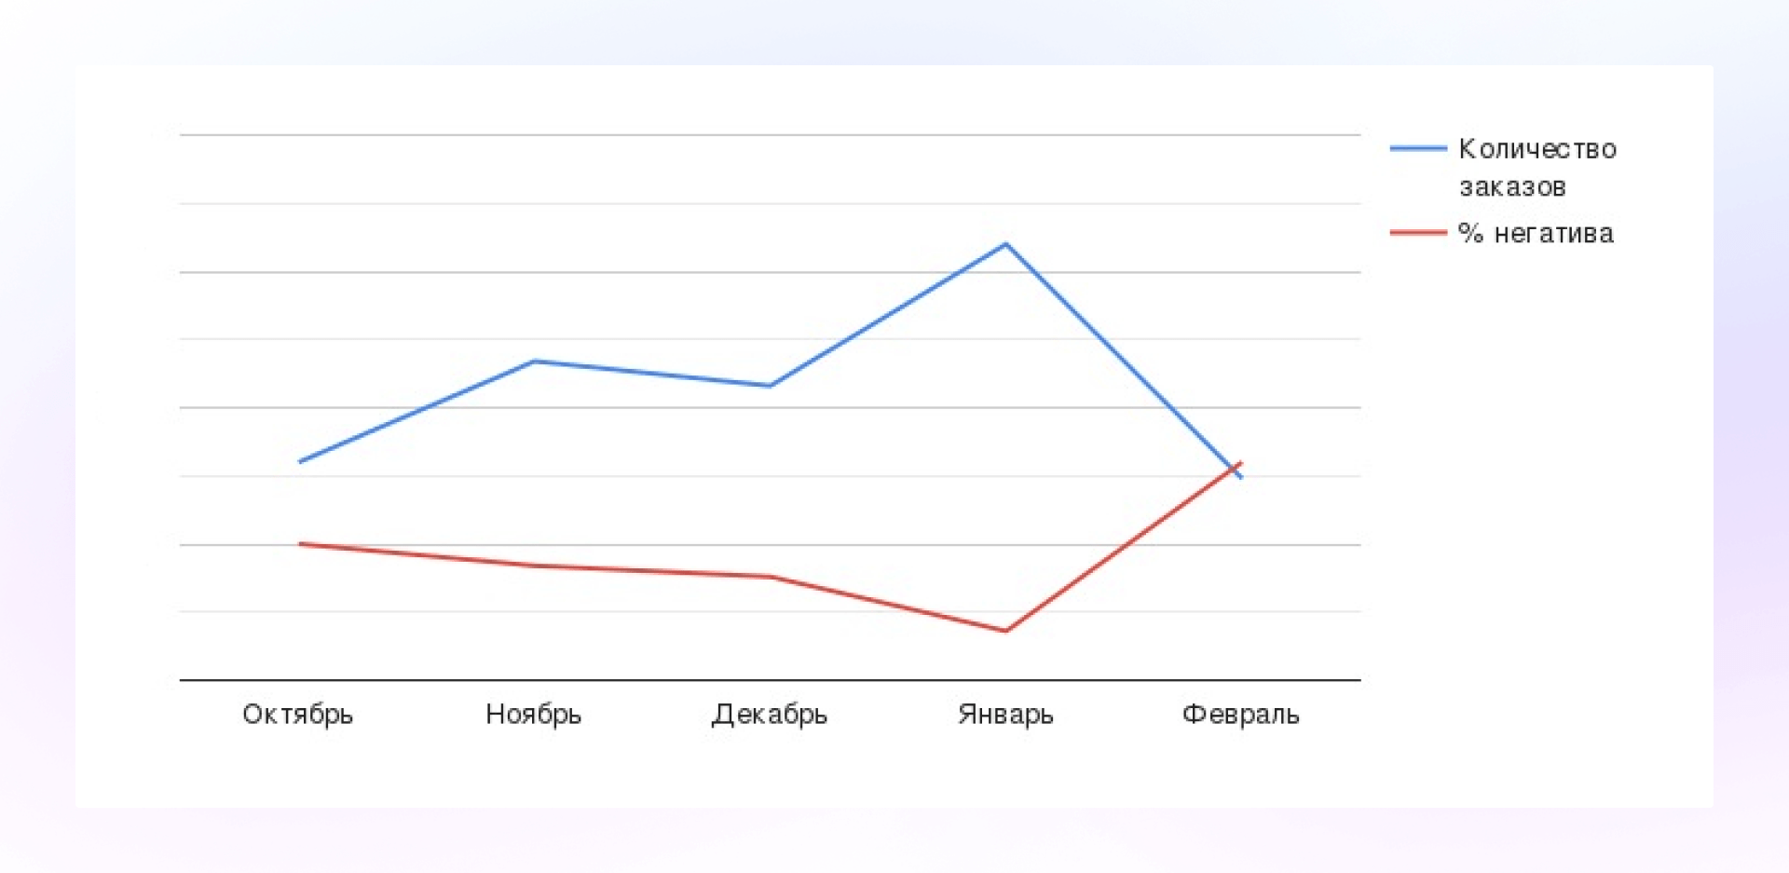Click the blue line's February end point
This screenshot has height=873, width=1789.
[1241, 477]
